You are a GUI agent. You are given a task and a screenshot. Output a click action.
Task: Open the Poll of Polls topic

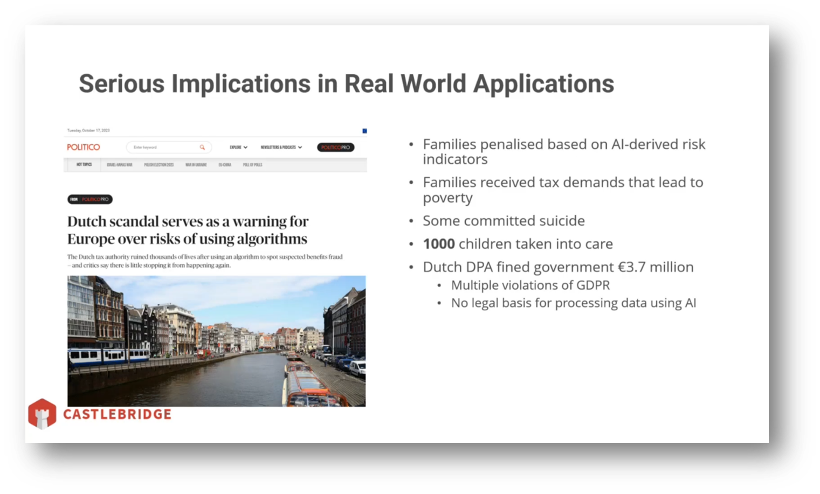point(252,165)
